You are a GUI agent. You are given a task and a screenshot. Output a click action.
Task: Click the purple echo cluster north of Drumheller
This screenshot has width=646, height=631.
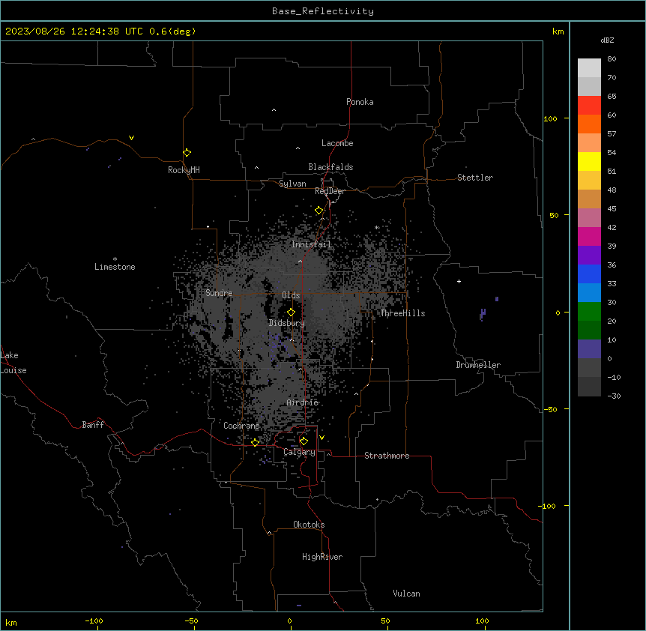[483, 314]
